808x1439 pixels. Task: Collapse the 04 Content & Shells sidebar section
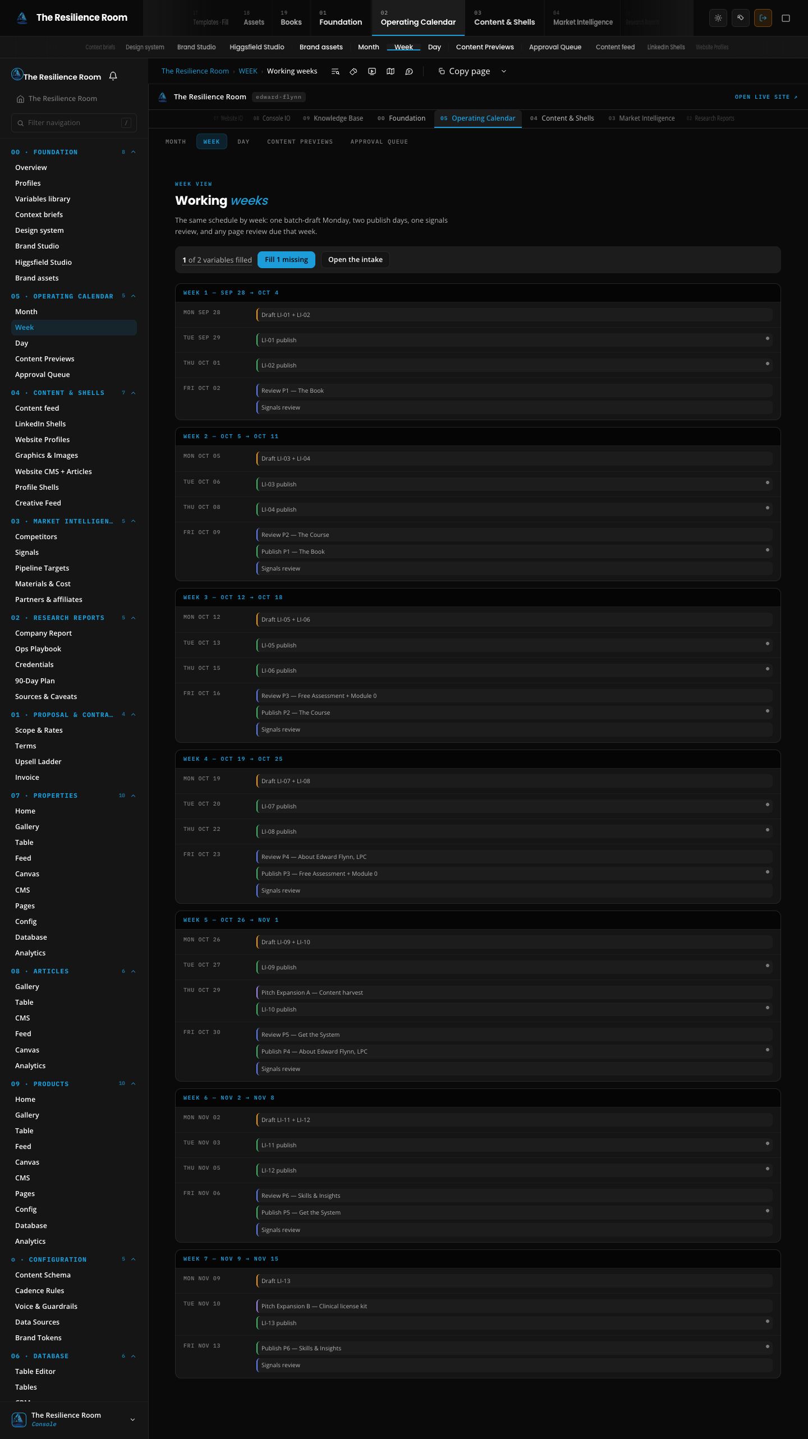(133, 393)
